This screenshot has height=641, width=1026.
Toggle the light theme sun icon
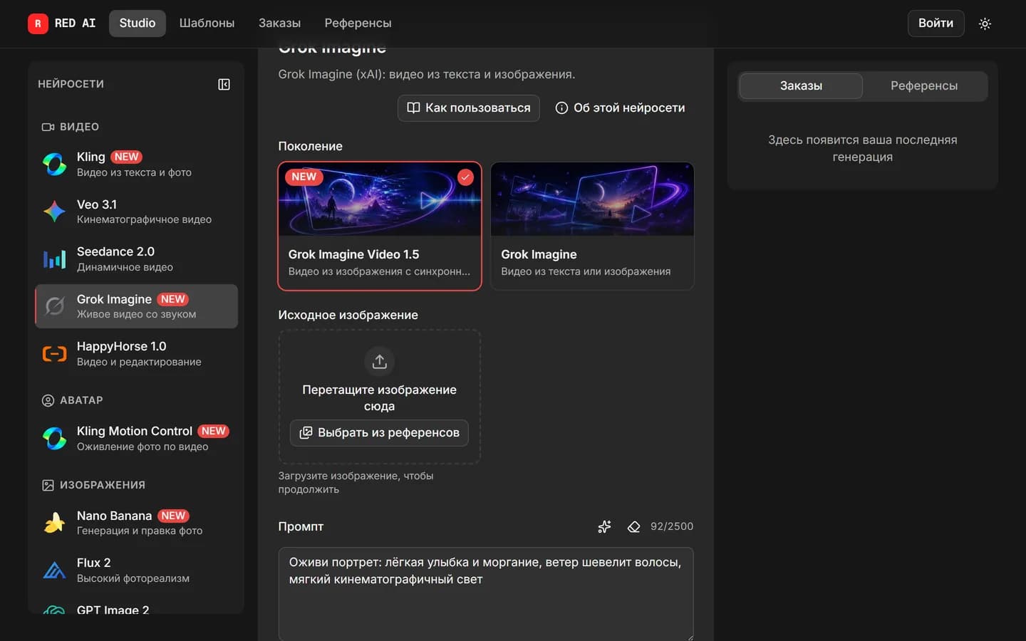[x=985, y=24]
